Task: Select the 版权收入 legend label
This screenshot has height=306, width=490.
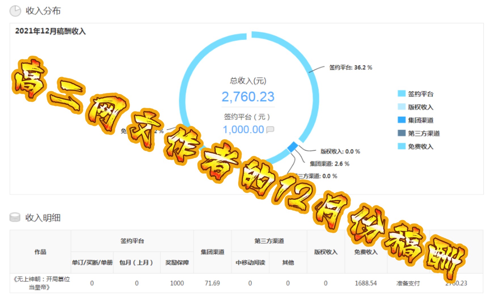Action: (421, 107)
